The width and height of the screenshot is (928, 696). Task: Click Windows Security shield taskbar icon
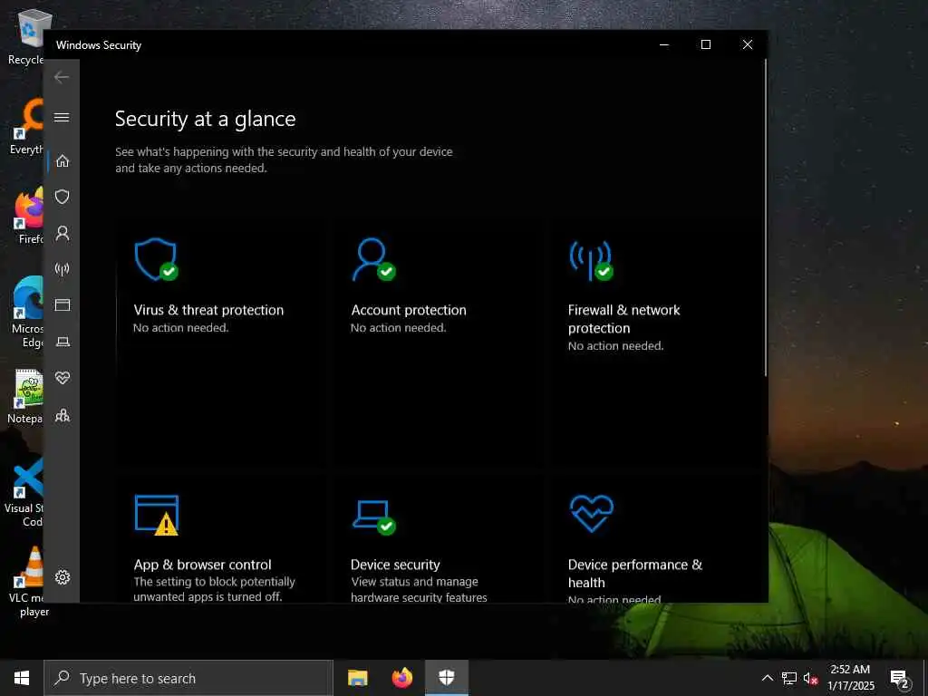[x=447, y=678]
